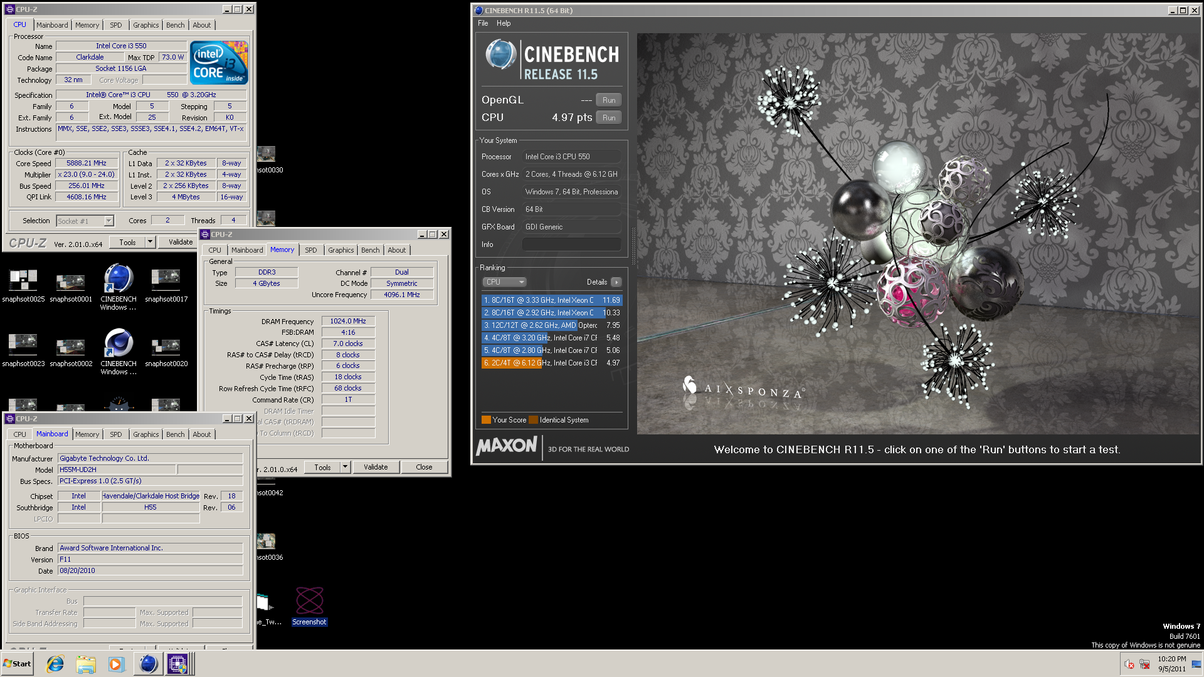Click the DRAM Frequency 1024.0 MHz value

click(348, 321)
